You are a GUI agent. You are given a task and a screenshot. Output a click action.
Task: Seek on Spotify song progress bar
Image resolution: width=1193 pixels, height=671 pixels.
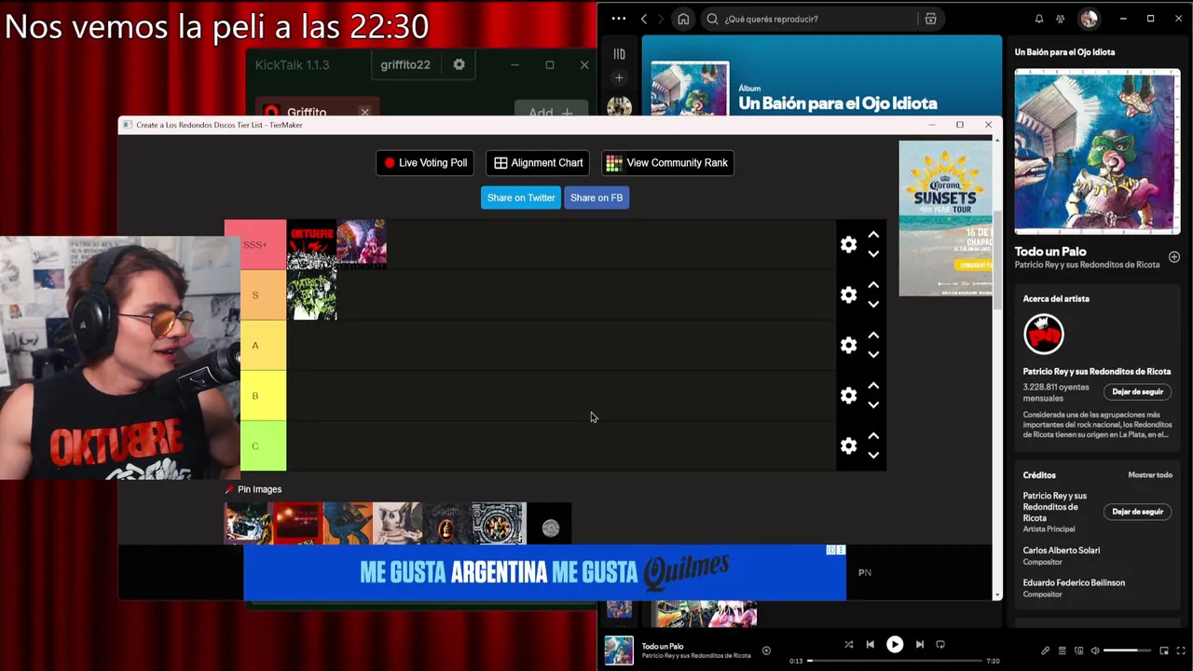pos(895,661)
